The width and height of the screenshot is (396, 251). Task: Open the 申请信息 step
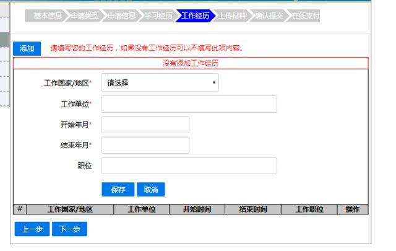click(122, 16)
